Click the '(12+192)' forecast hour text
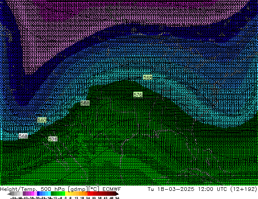The width and height of the screenshot is (258, 199). [x=244, y=189]
